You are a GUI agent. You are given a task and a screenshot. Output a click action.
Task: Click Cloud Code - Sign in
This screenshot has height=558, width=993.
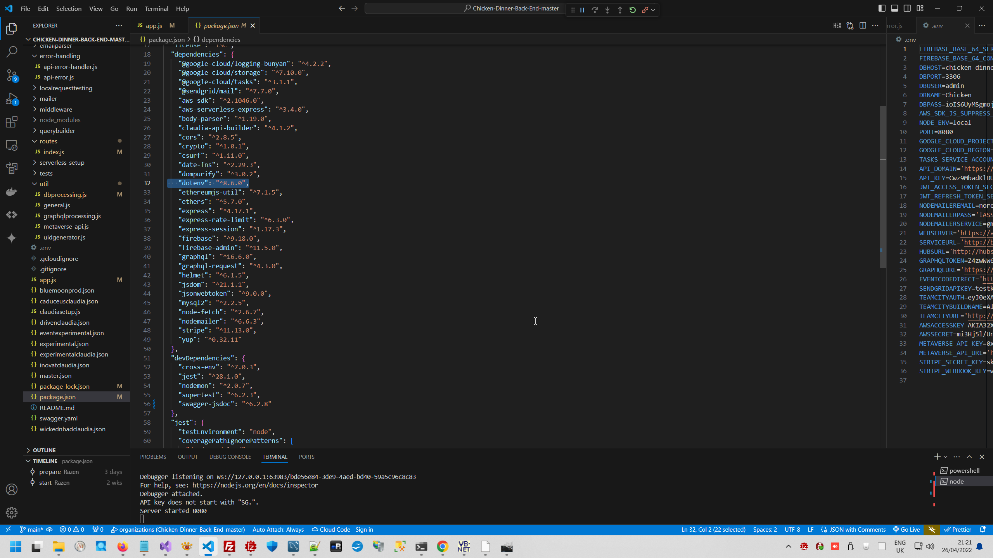(343, 530)
